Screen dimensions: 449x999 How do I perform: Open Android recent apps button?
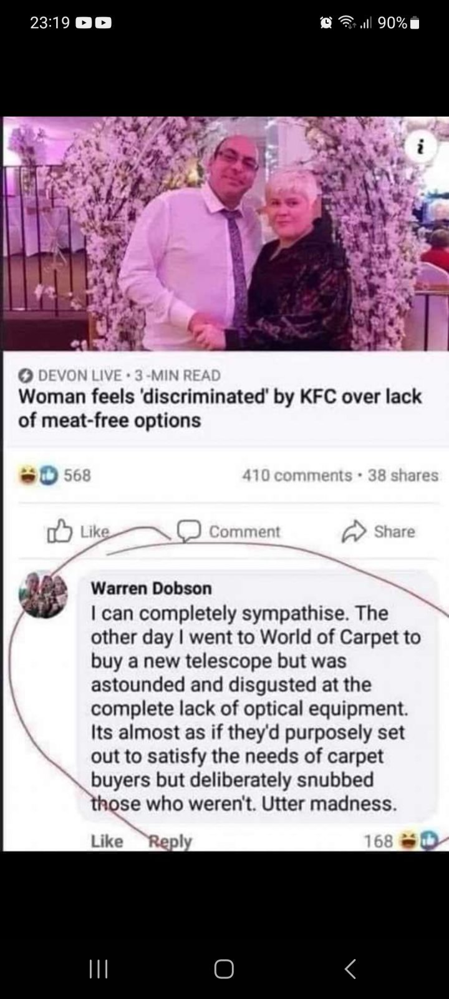99,968
